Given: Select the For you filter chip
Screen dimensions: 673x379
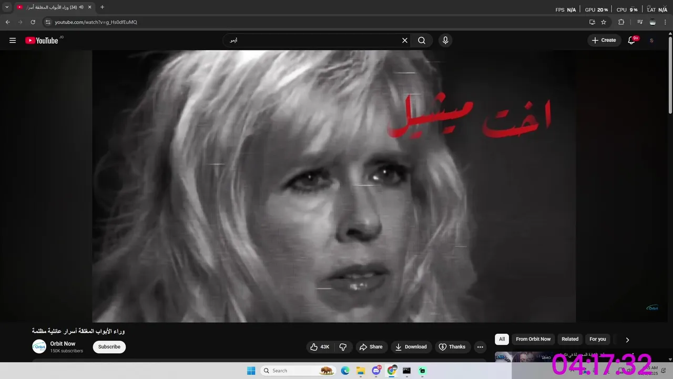Looking at the screenshot, I should (598, 339).
